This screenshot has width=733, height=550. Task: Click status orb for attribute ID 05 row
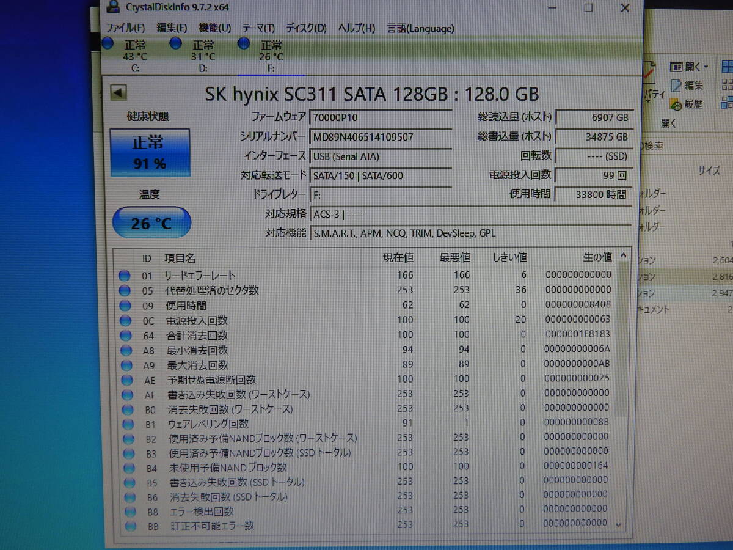click(125, 290)
